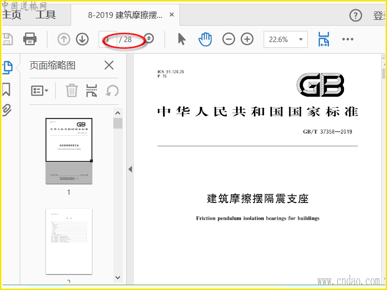Click the page label 1 under thumbnail

[x=69, y=192]
